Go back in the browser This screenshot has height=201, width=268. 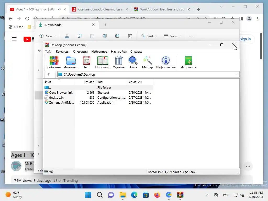pyautogui.click(x=10, y=19)
